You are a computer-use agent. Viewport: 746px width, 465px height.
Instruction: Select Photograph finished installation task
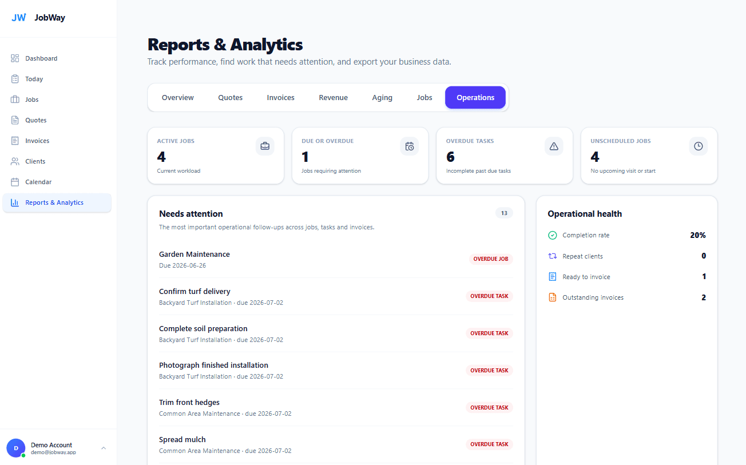(336, 370)
